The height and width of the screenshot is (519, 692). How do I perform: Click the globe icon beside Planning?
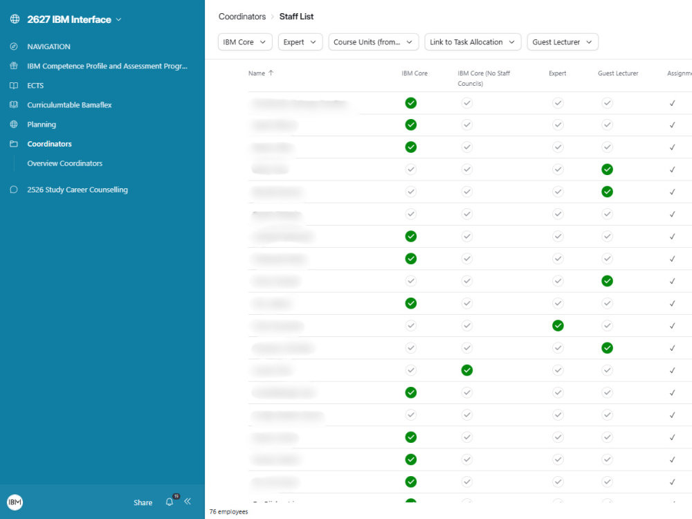pos(14,124)
